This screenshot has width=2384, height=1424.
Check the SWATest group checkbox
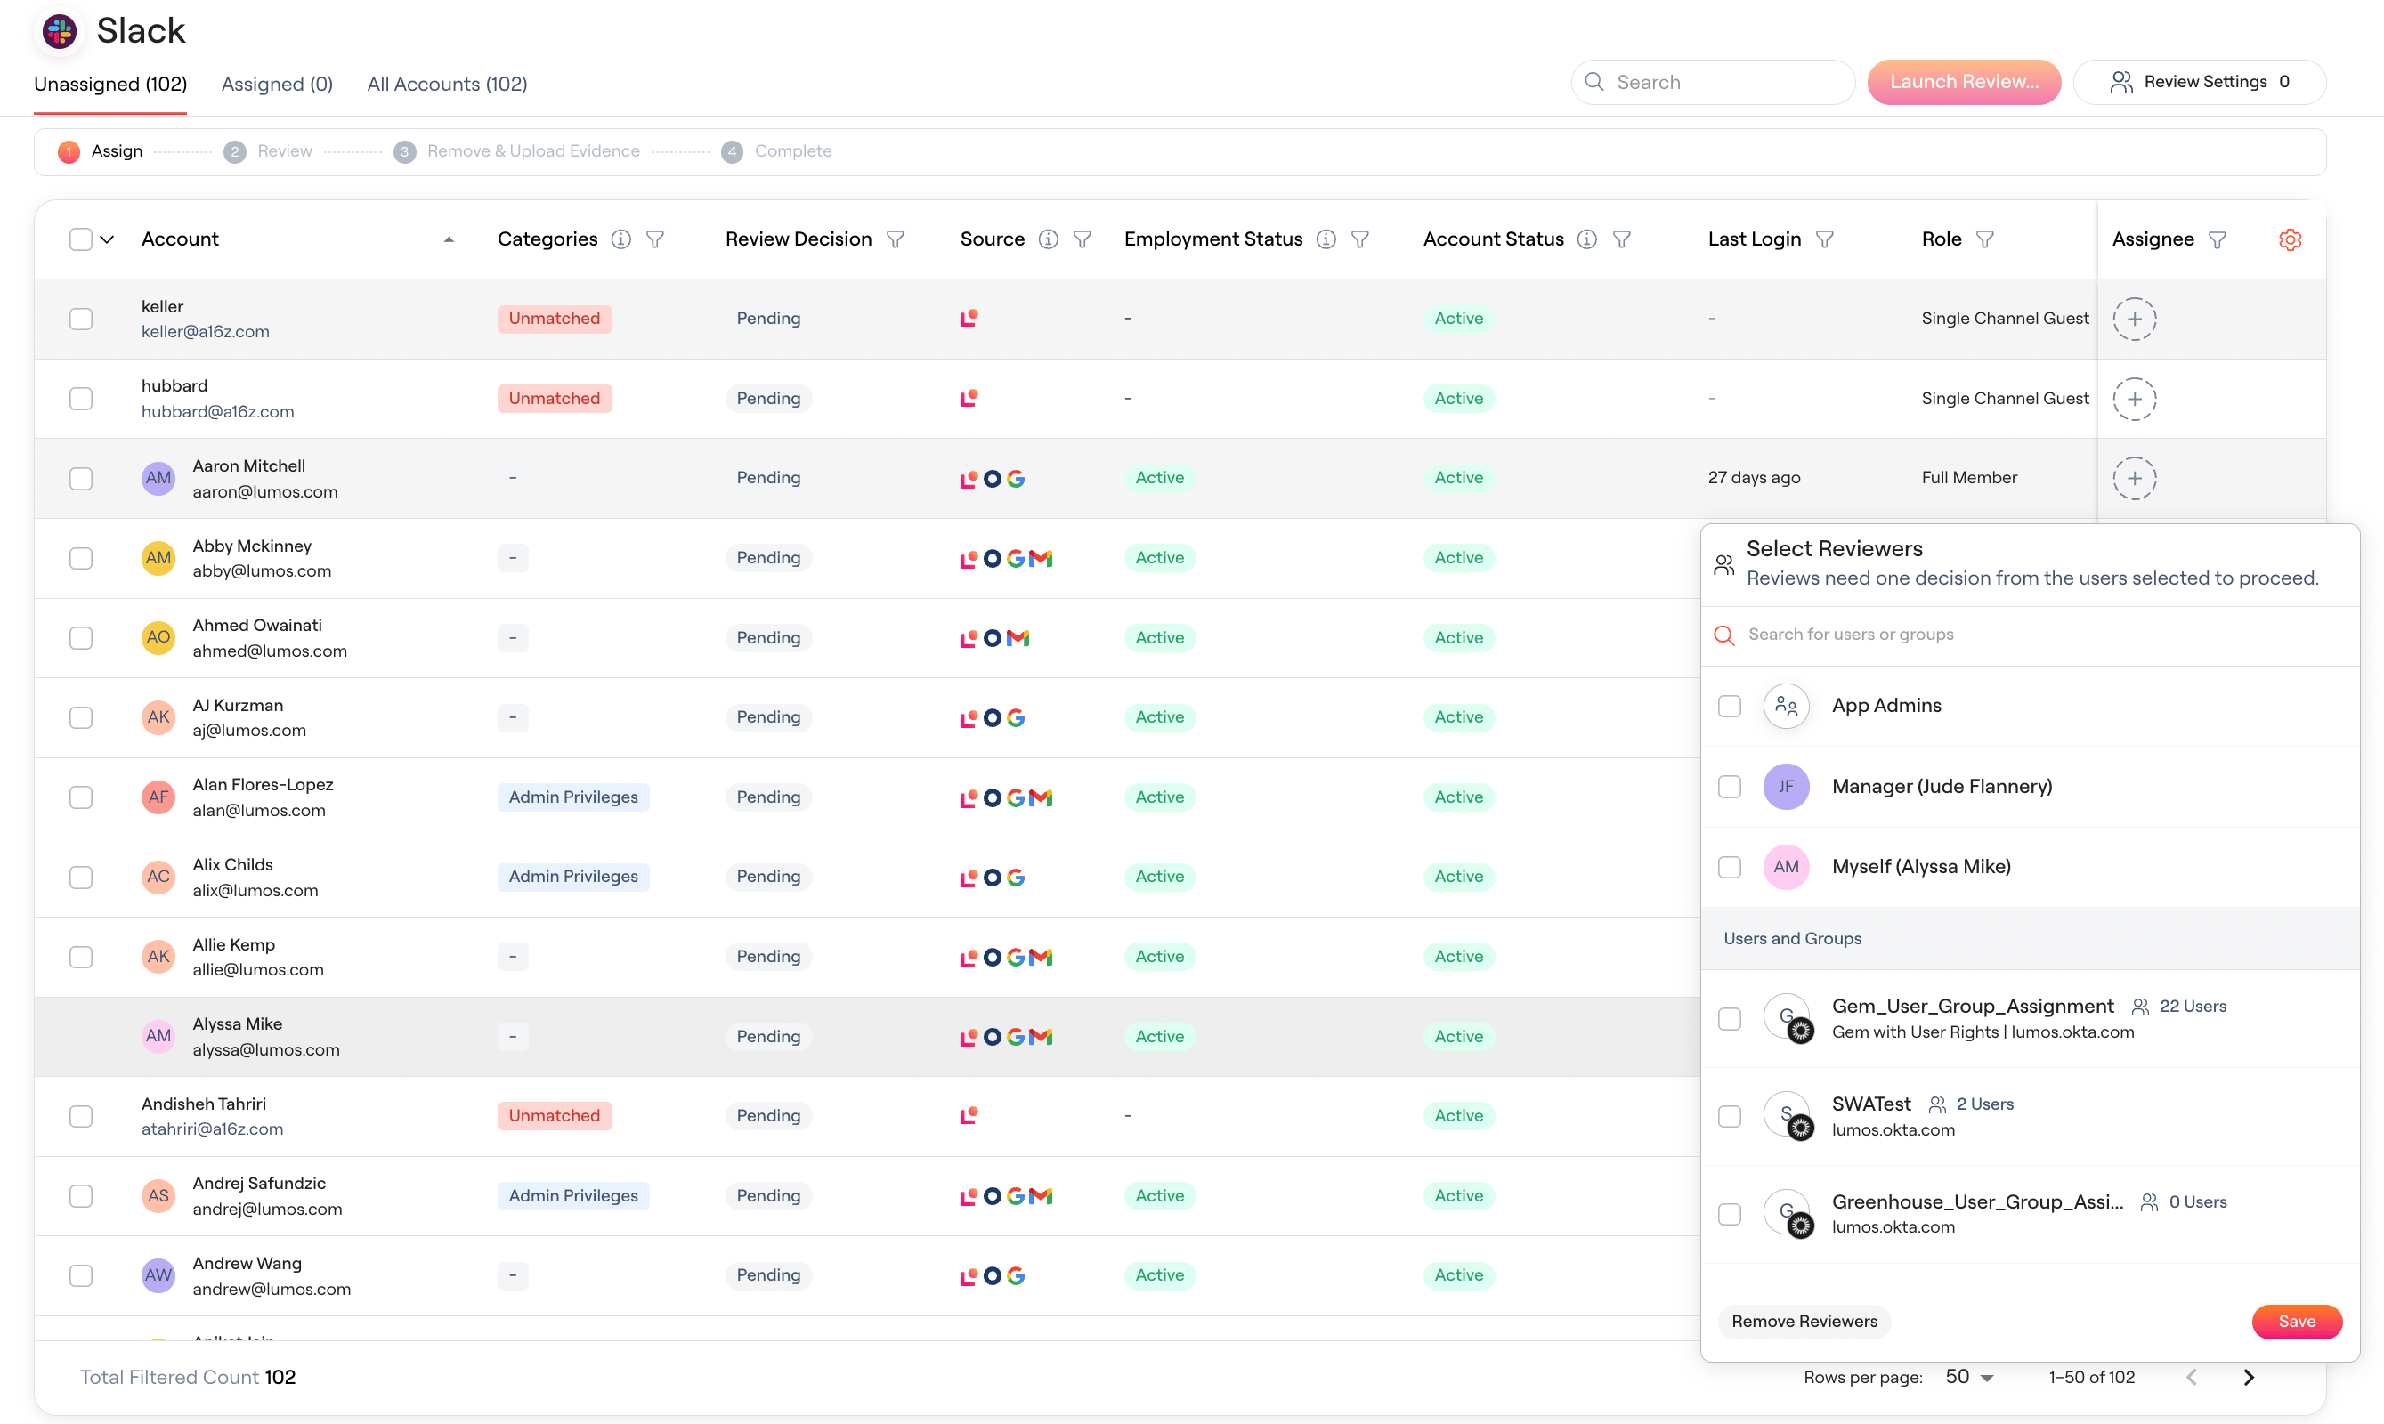[x=1730, y=1116]
